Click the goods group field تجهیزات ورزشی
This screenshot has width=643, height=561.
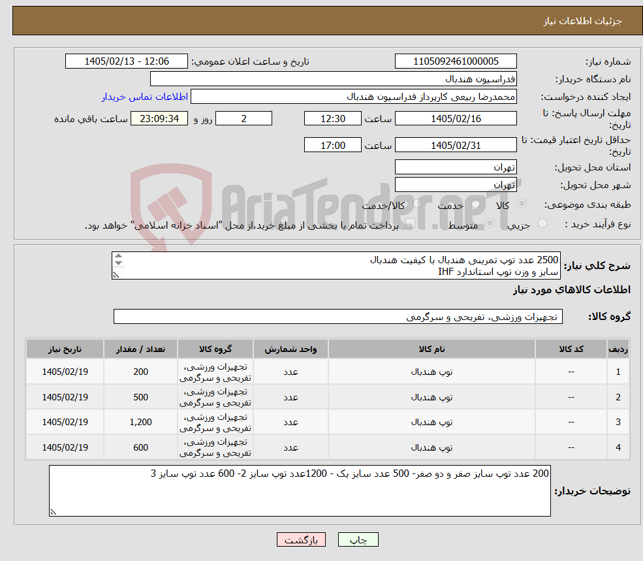click(x=338, y=316)
